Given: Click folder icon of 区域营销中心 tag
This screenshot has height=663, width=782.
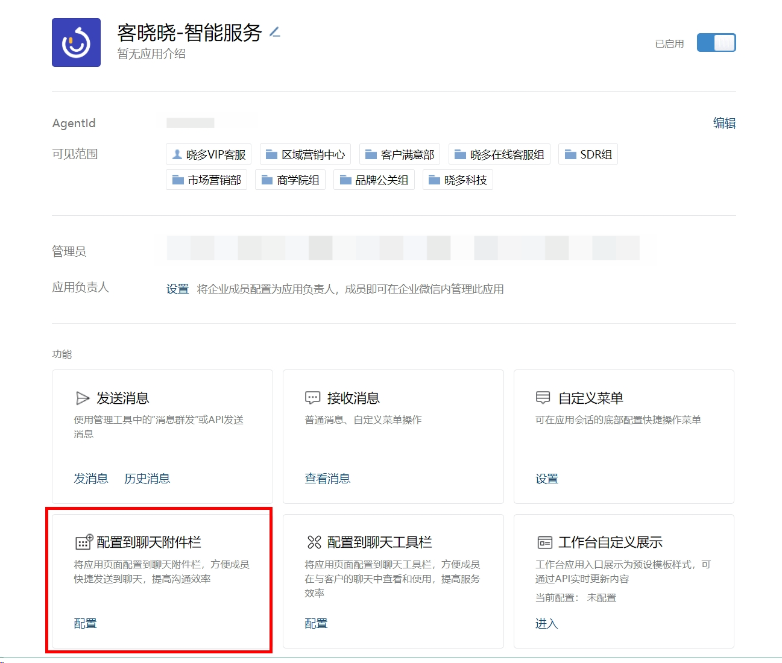Looking at the screenshot, I should (272, 154).
